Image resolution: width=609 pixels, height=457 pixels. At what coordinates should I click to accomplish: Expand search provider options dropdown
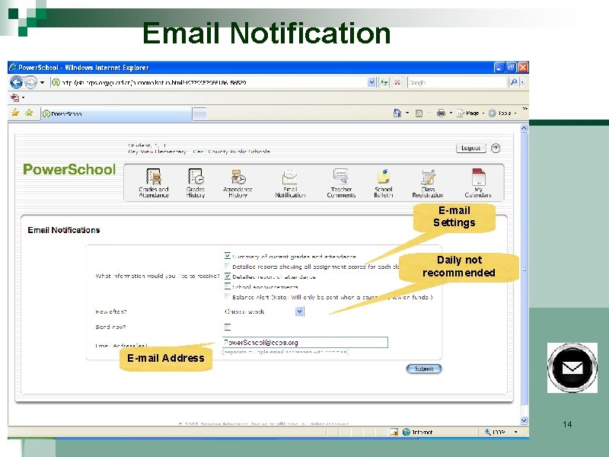522,82
